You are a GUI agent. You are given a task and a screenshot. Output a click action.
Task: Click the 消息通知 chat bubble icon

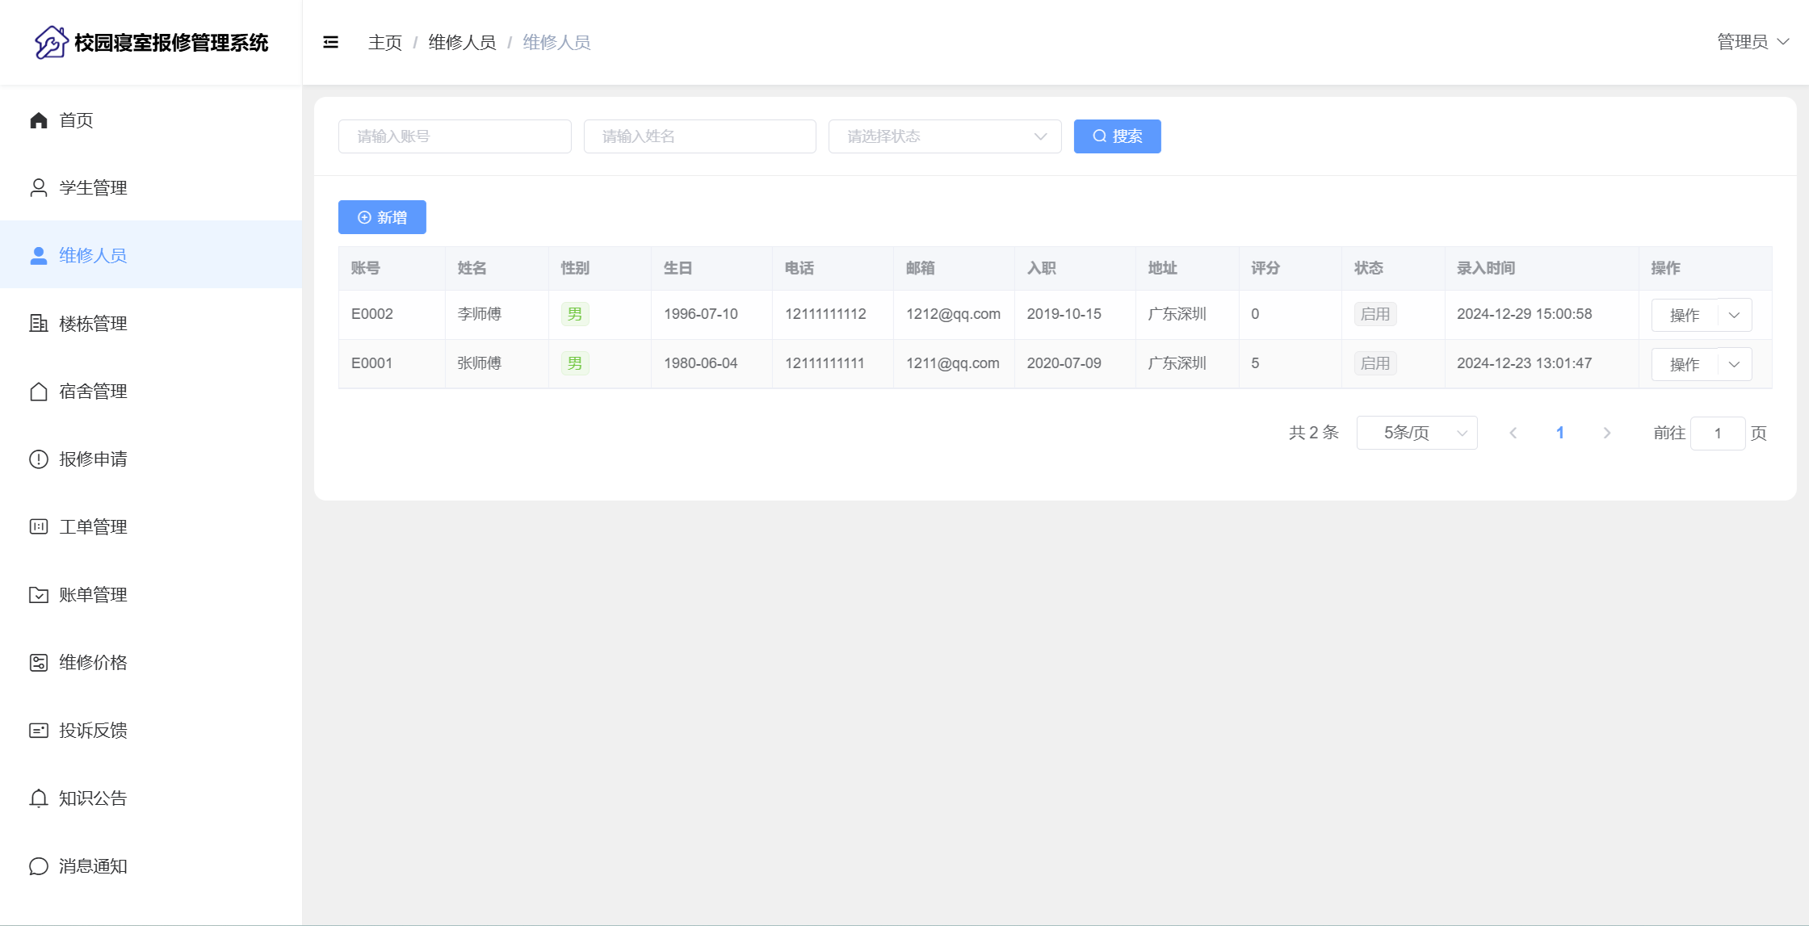[38, 866]
